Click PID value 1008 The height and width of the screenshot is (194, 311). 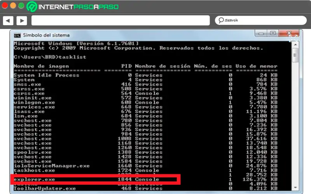pos(124,139)
